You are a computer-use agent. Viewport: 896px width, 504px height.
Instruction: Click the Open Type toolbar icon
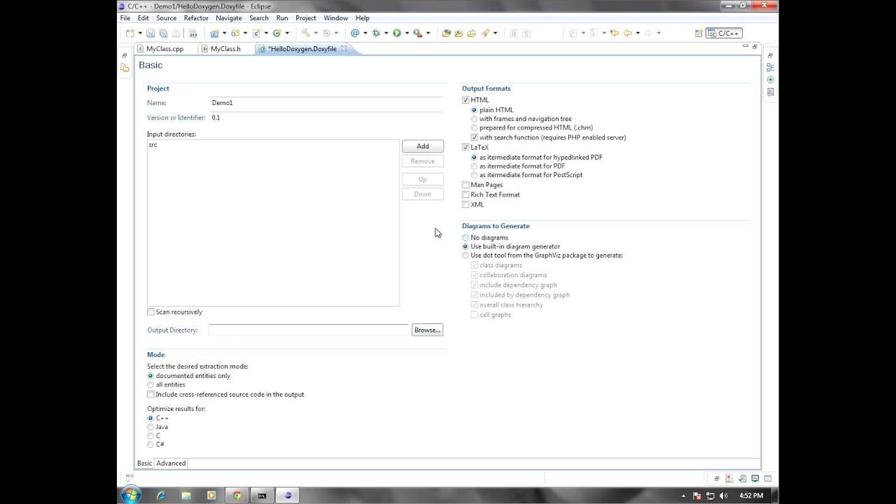point(445,33)
